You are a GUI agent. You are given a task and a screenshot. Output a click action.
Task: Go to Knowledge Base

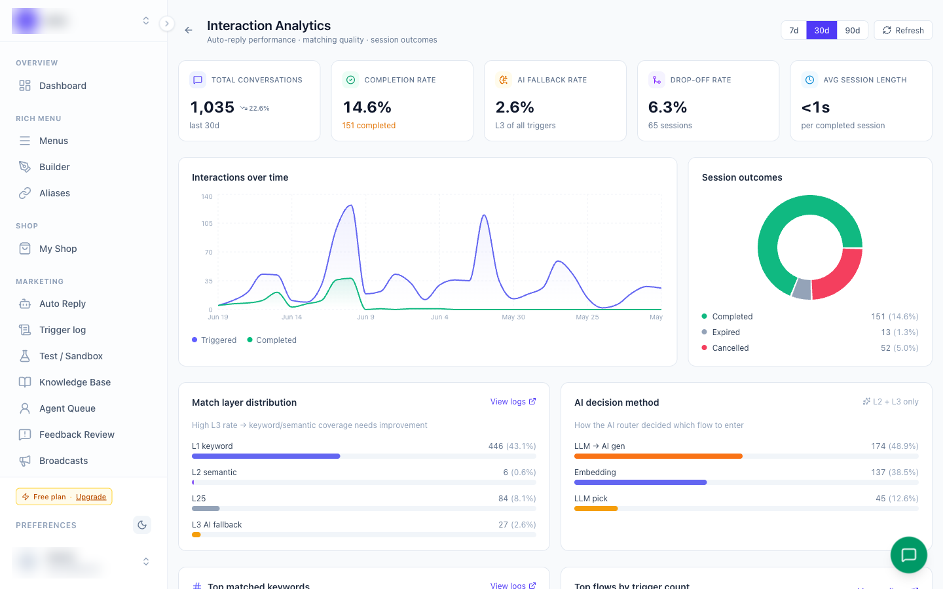coord(83,382)
